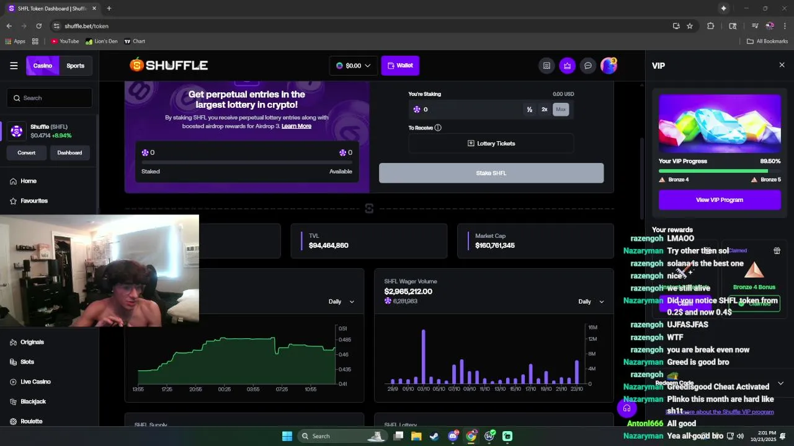The width and height of the screenshot is (794, 446).
Task: Click the Stake SHFL button
Action: [x=491, y=173]
